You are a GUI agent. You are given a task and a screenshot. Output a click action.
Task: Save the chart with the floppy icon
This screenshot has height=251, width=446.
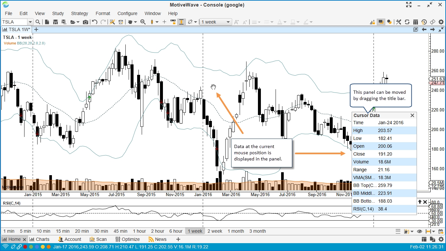pos(56,22)
